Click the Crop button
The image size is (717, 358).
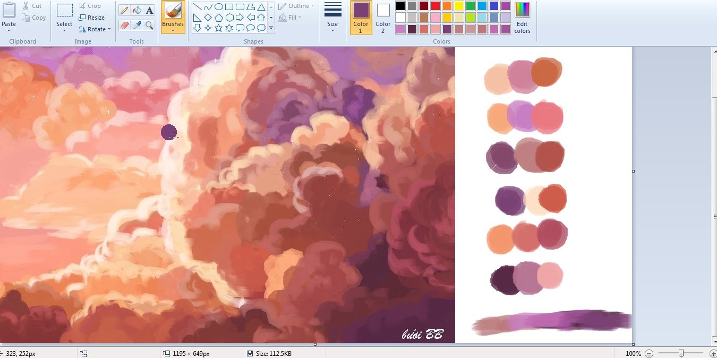pyautogui.click(x=90, y=6)
